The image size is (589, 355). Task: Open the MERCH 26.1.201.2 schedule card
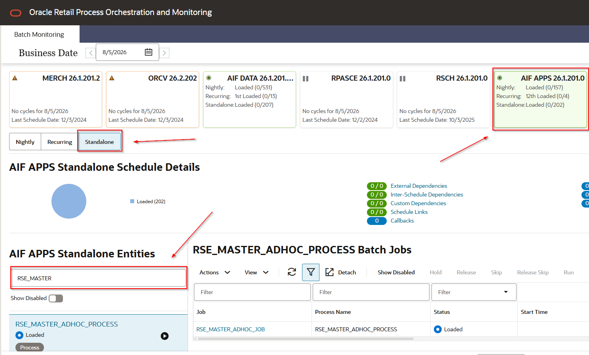point(55,99)
